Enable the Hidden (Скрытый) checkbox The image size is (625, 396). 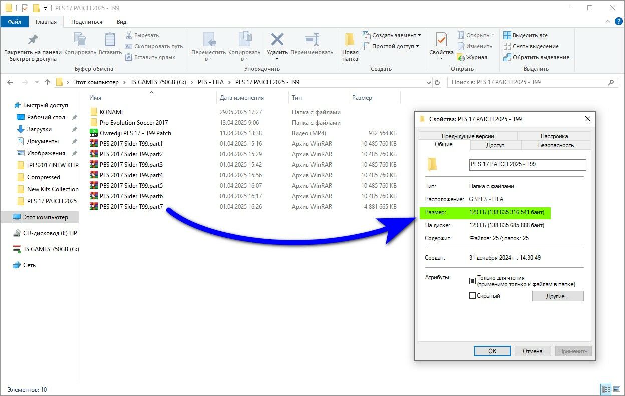click(x=472, y=296)
